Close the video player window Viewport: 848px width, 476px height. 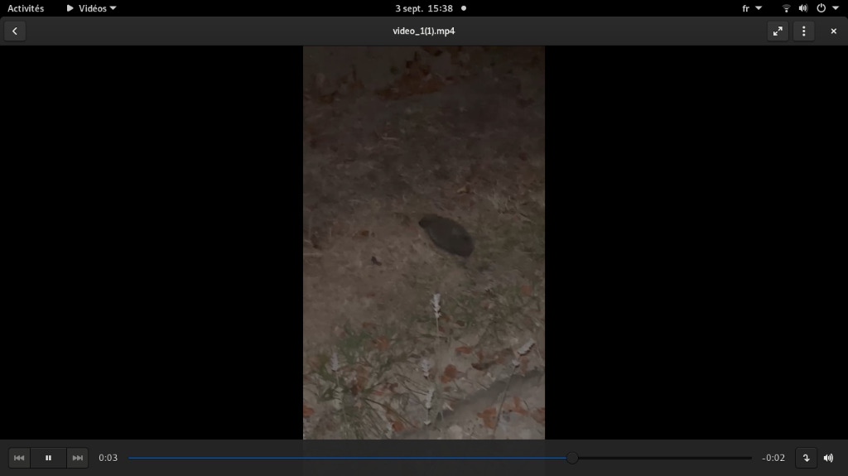coord(833,31)
